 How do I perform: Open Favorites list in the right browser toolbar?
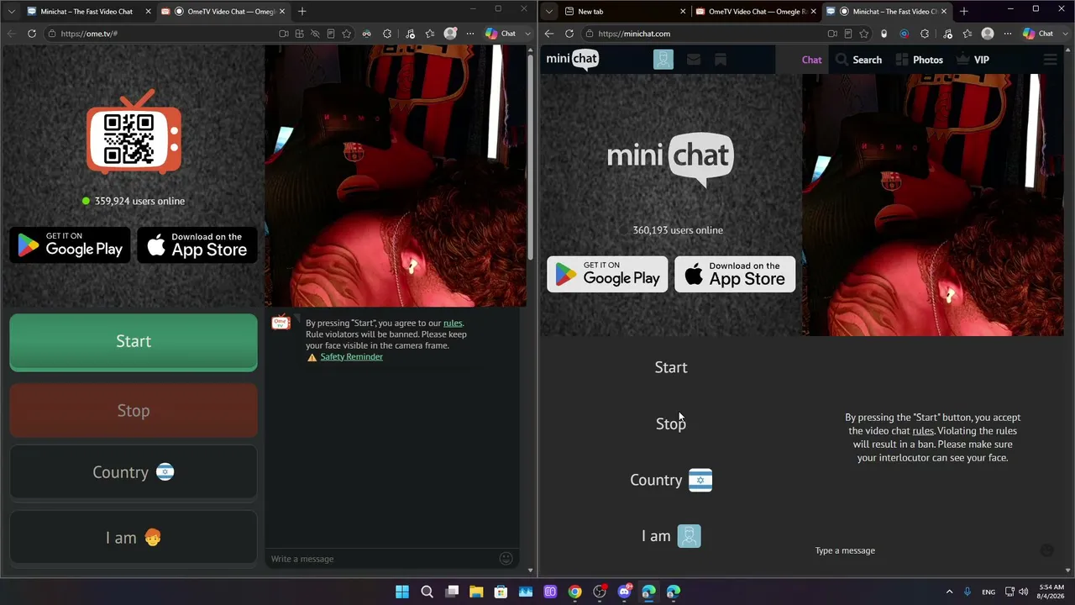pos(967,34)
